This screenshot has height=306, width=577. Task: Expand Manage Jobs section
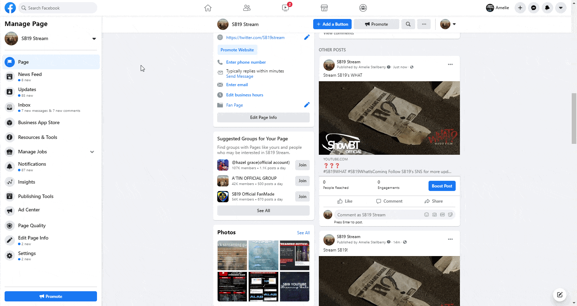coord(92,152)
